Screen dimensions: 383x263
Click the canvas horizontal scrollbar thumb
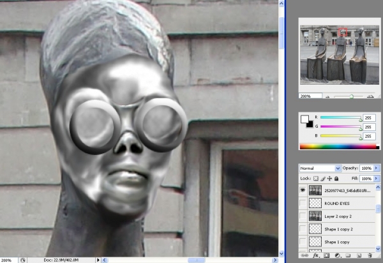coord(196,260)
